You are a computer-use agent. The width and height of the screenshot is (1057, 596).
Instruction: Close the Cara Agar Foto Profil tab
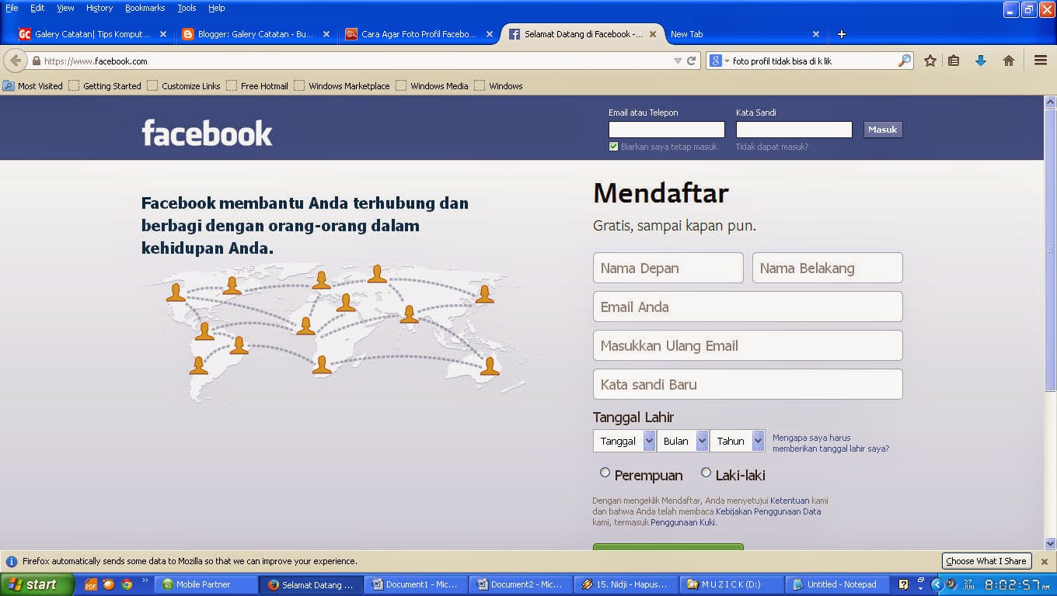tap(490, 34)
